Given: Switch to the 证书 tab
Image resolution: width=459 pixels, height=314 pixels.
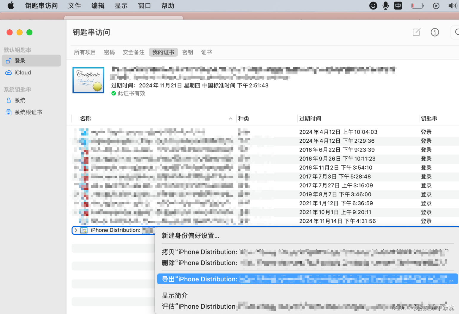Looking at the screenshot, I should coord(206,52).
